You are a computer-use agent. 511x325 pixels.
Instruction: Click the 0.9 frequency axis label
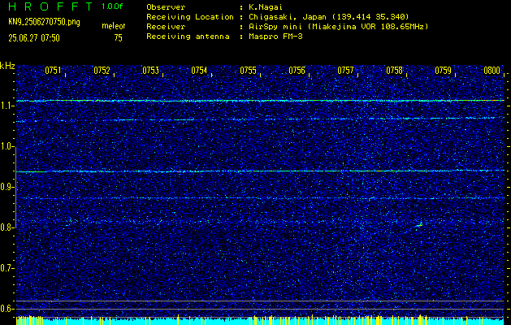pyautogui.click(x=6, y=187)
